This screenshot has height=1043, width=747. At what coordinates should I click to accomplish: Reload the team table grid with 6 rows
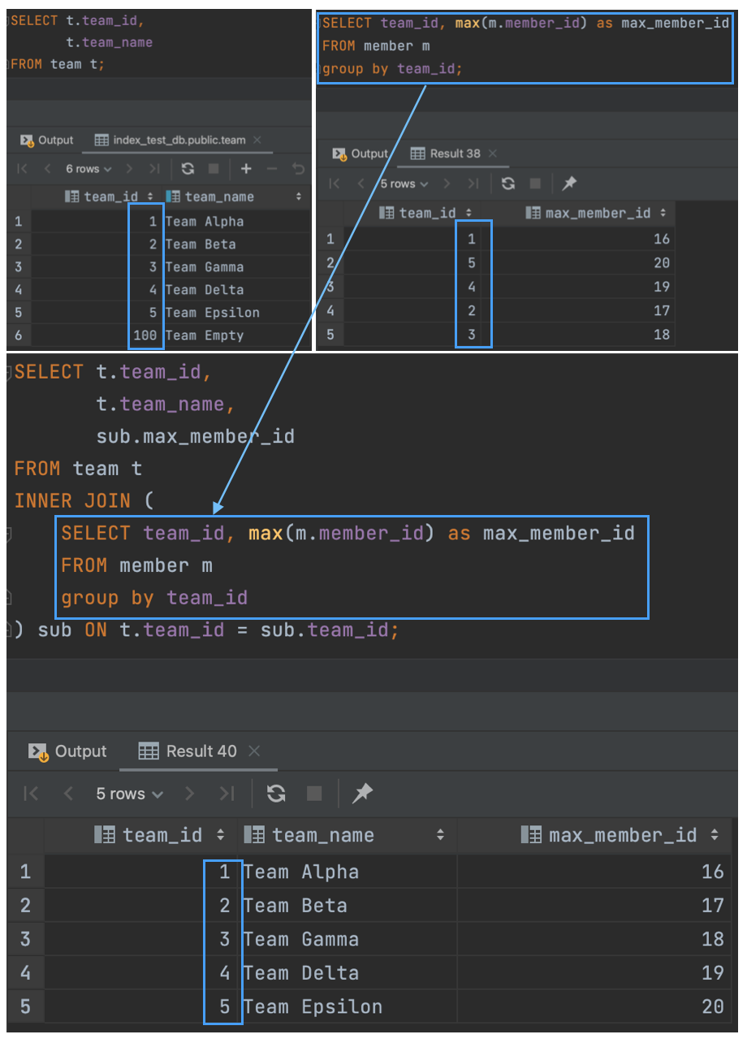[188, 169]
